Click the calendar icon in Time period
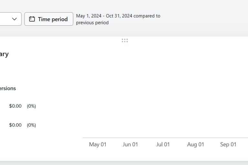248x165 pixels. pyautogui.click(x=32, y=19)
